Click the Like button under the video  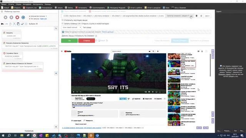pos(123,99)
